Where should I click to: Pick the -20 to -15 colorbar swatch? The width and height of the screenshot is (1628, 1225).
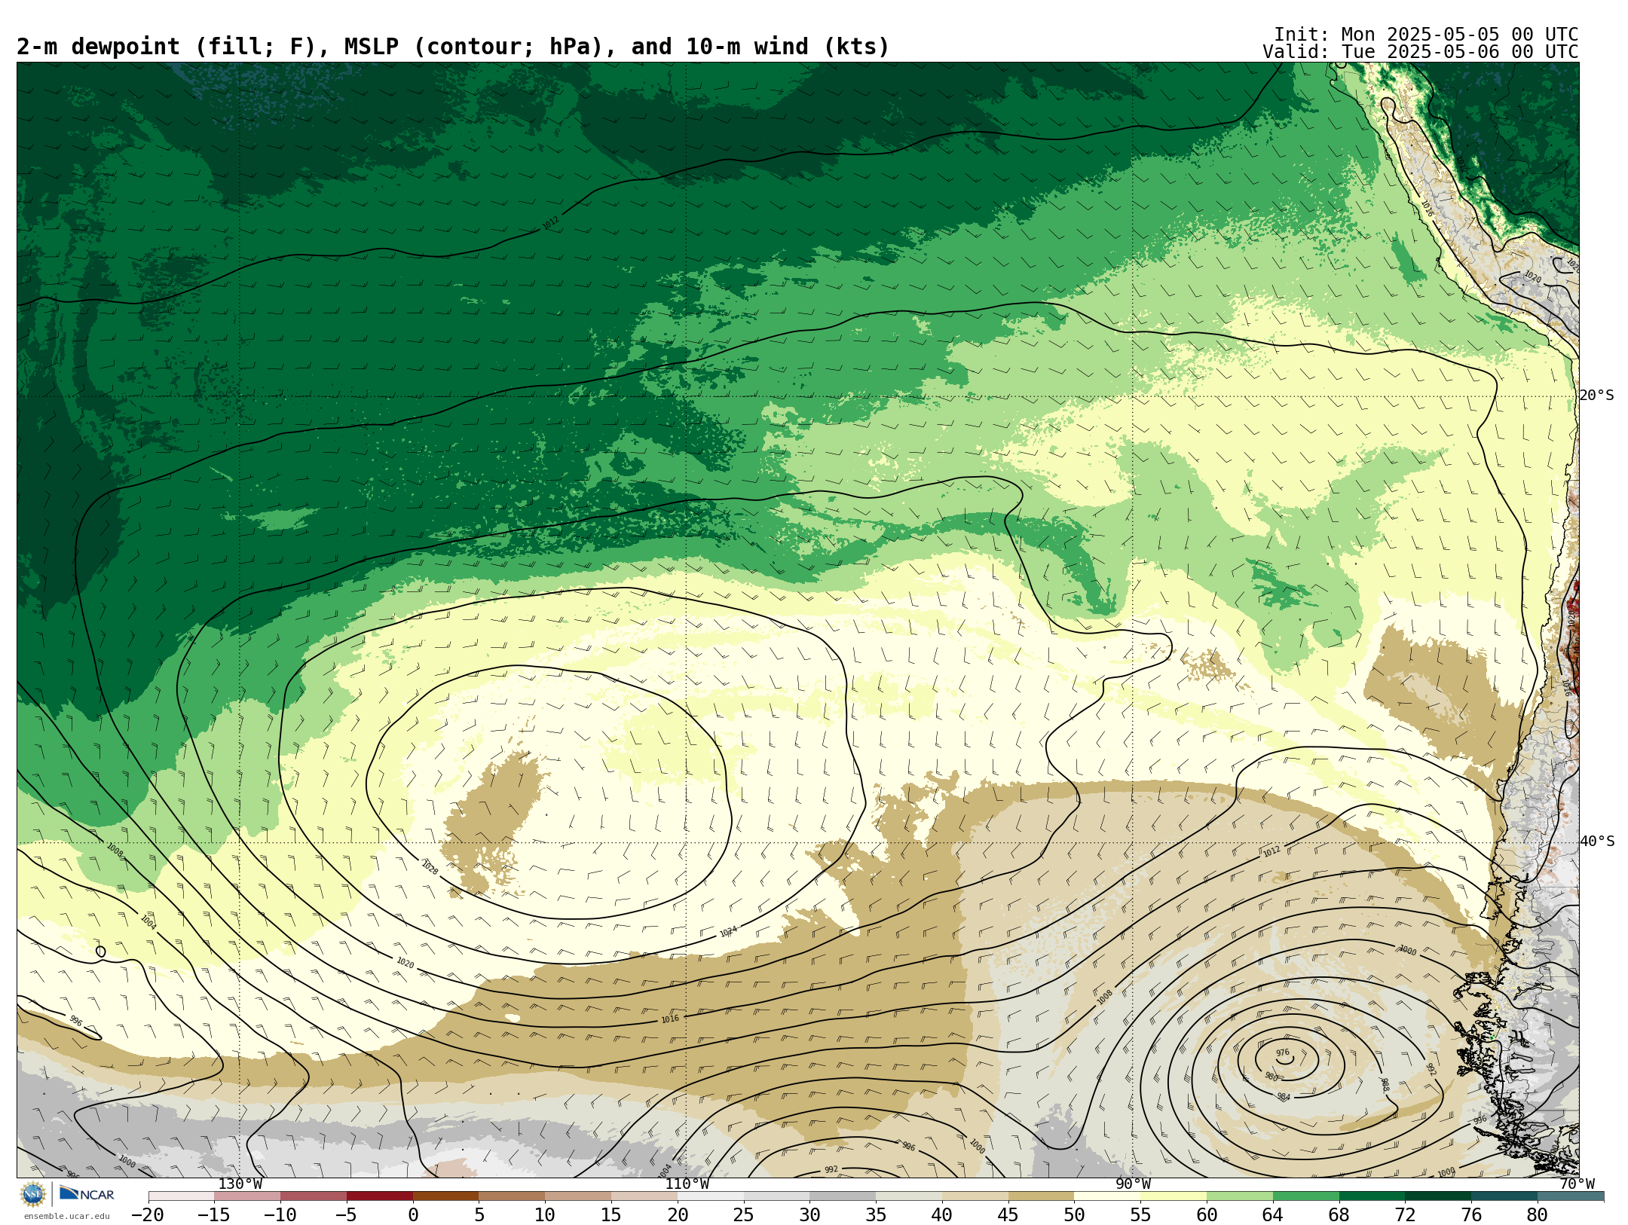coord(182,1196)
